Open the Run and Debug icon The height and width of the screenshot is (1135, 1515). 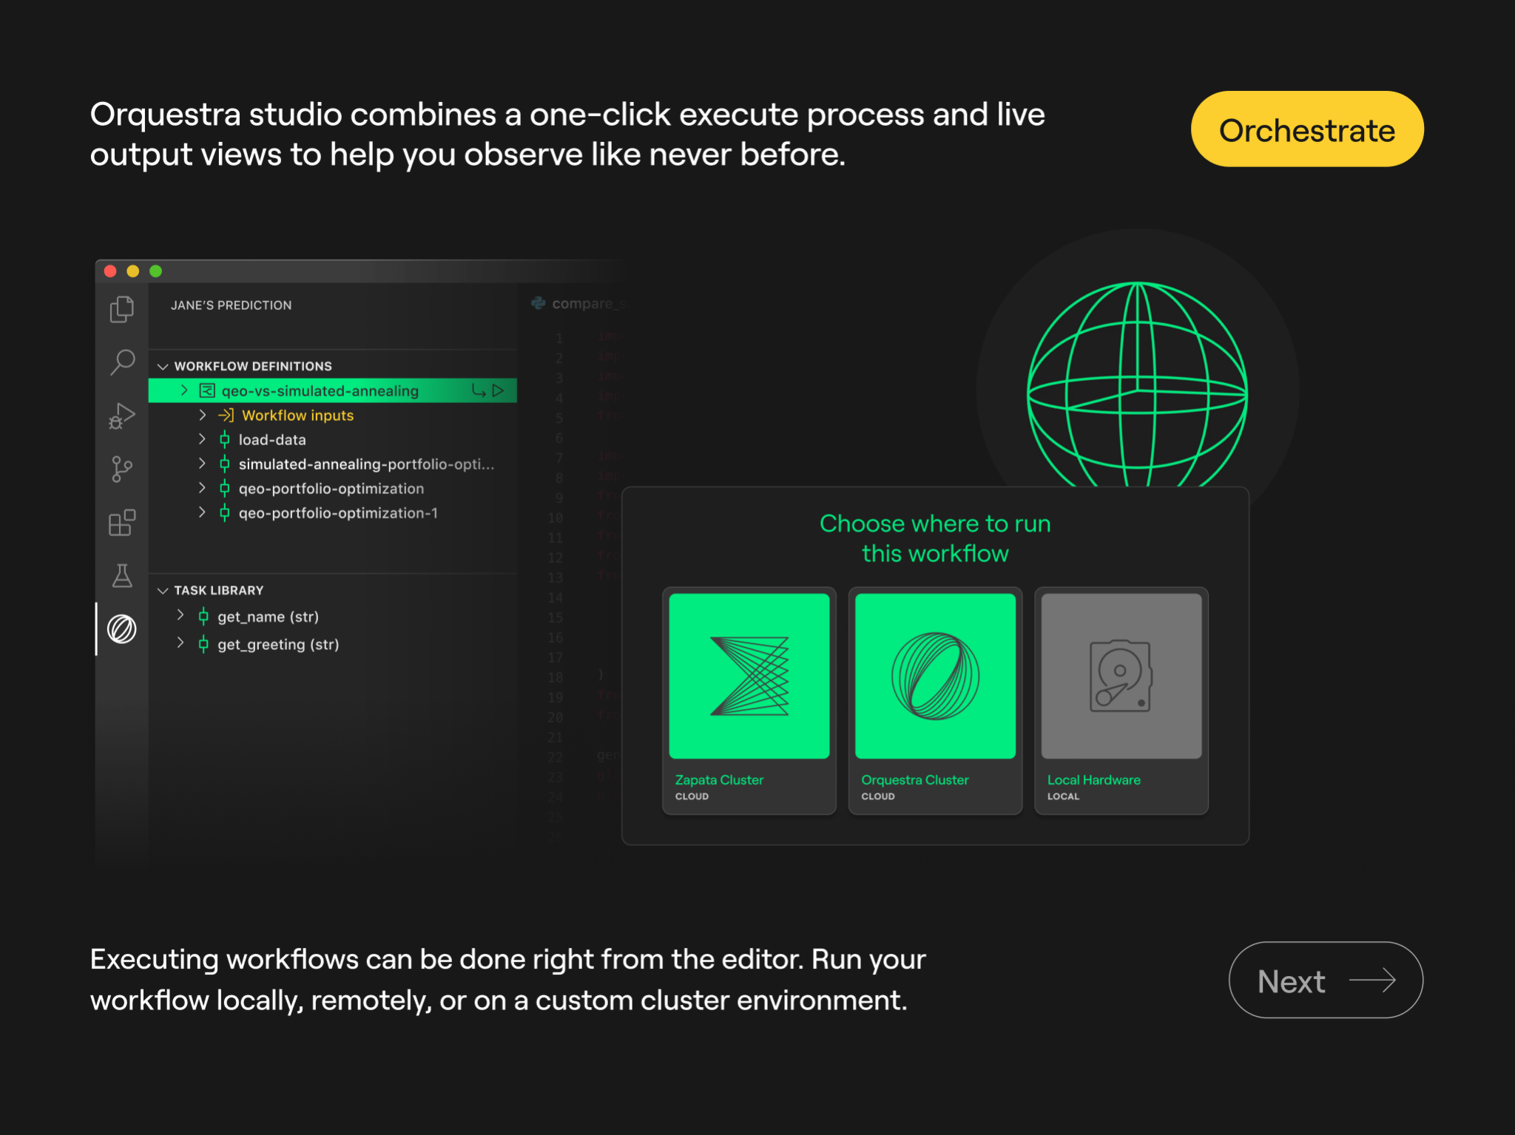coord(122,416)
